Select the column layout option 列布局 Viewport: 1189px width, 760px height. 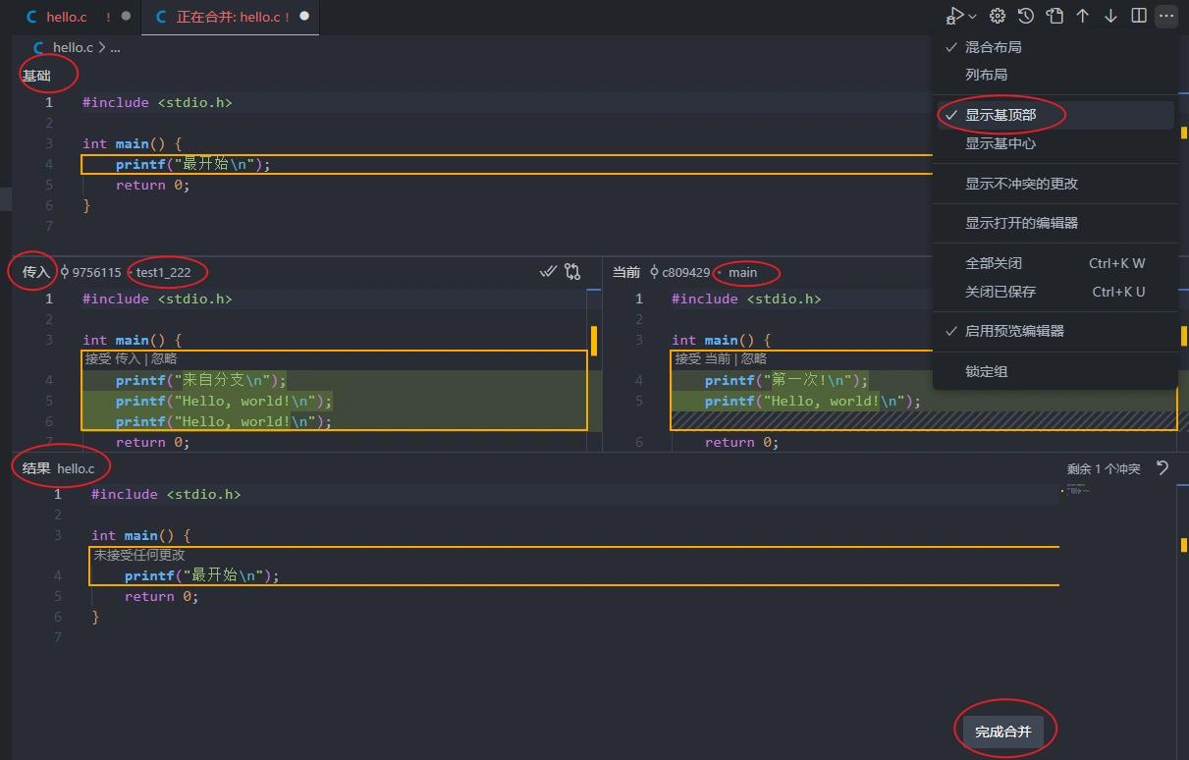click(1055, 75)
